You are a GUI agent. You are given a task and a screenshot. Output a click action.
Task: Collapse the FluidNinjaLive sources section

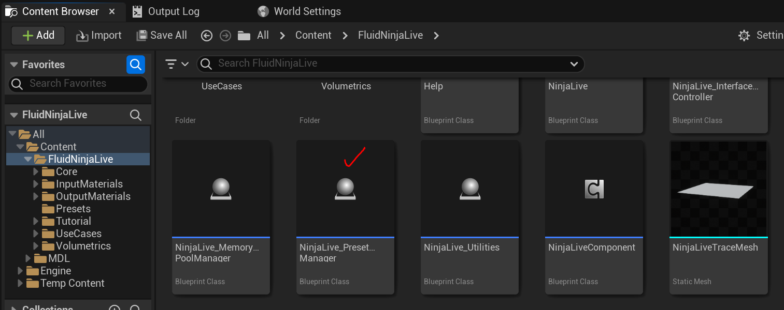click(15, 115)
